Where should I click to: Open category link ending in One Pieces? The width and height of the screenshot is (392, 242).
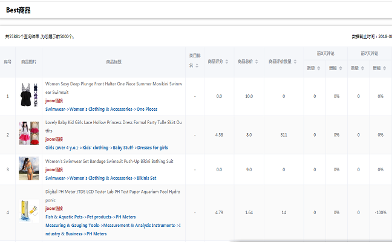click(101, 110)
